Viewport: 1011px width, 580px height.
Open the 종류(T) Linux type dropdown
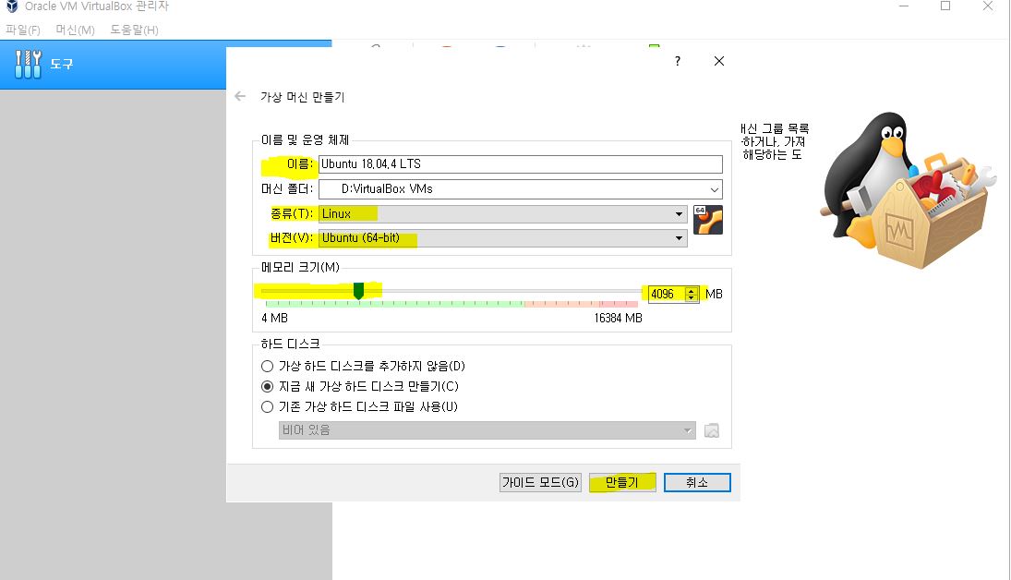click(x=503, y=213)
